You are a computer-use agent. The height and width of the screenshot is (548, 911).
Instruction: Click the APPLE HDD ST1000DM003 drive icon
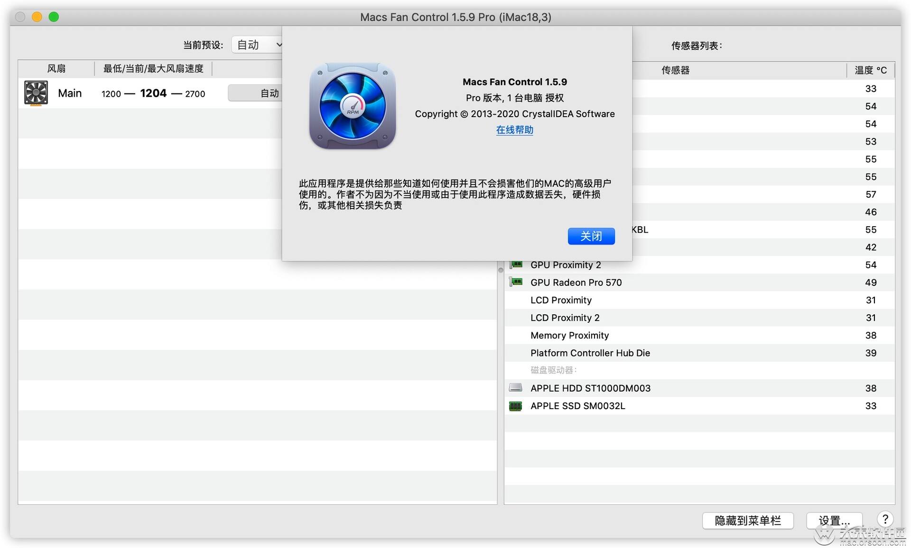(515, 388)
